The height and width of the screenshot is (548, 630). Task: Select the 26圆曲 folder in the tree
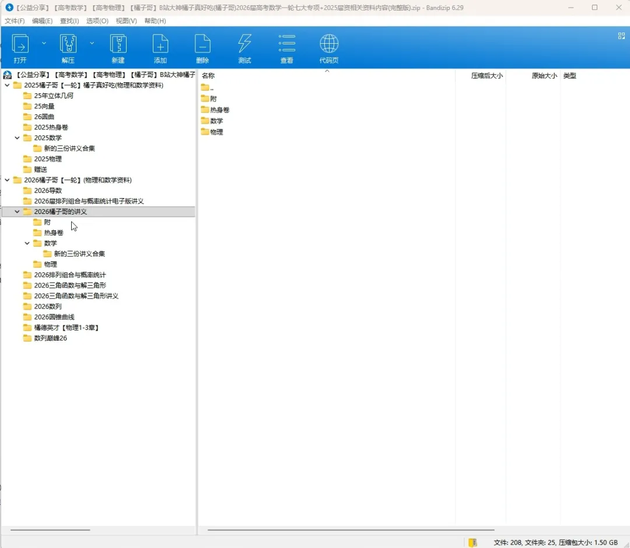click(x=39, y=117)
